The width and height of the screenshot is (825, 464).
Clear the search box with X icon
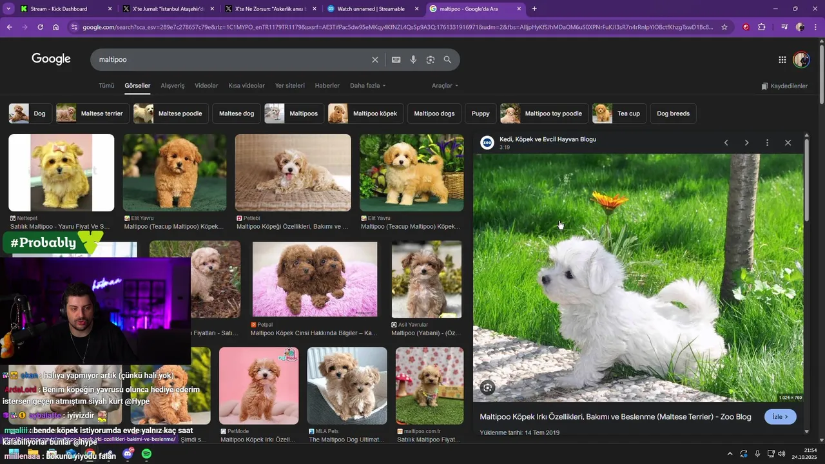tap(375, 59)
